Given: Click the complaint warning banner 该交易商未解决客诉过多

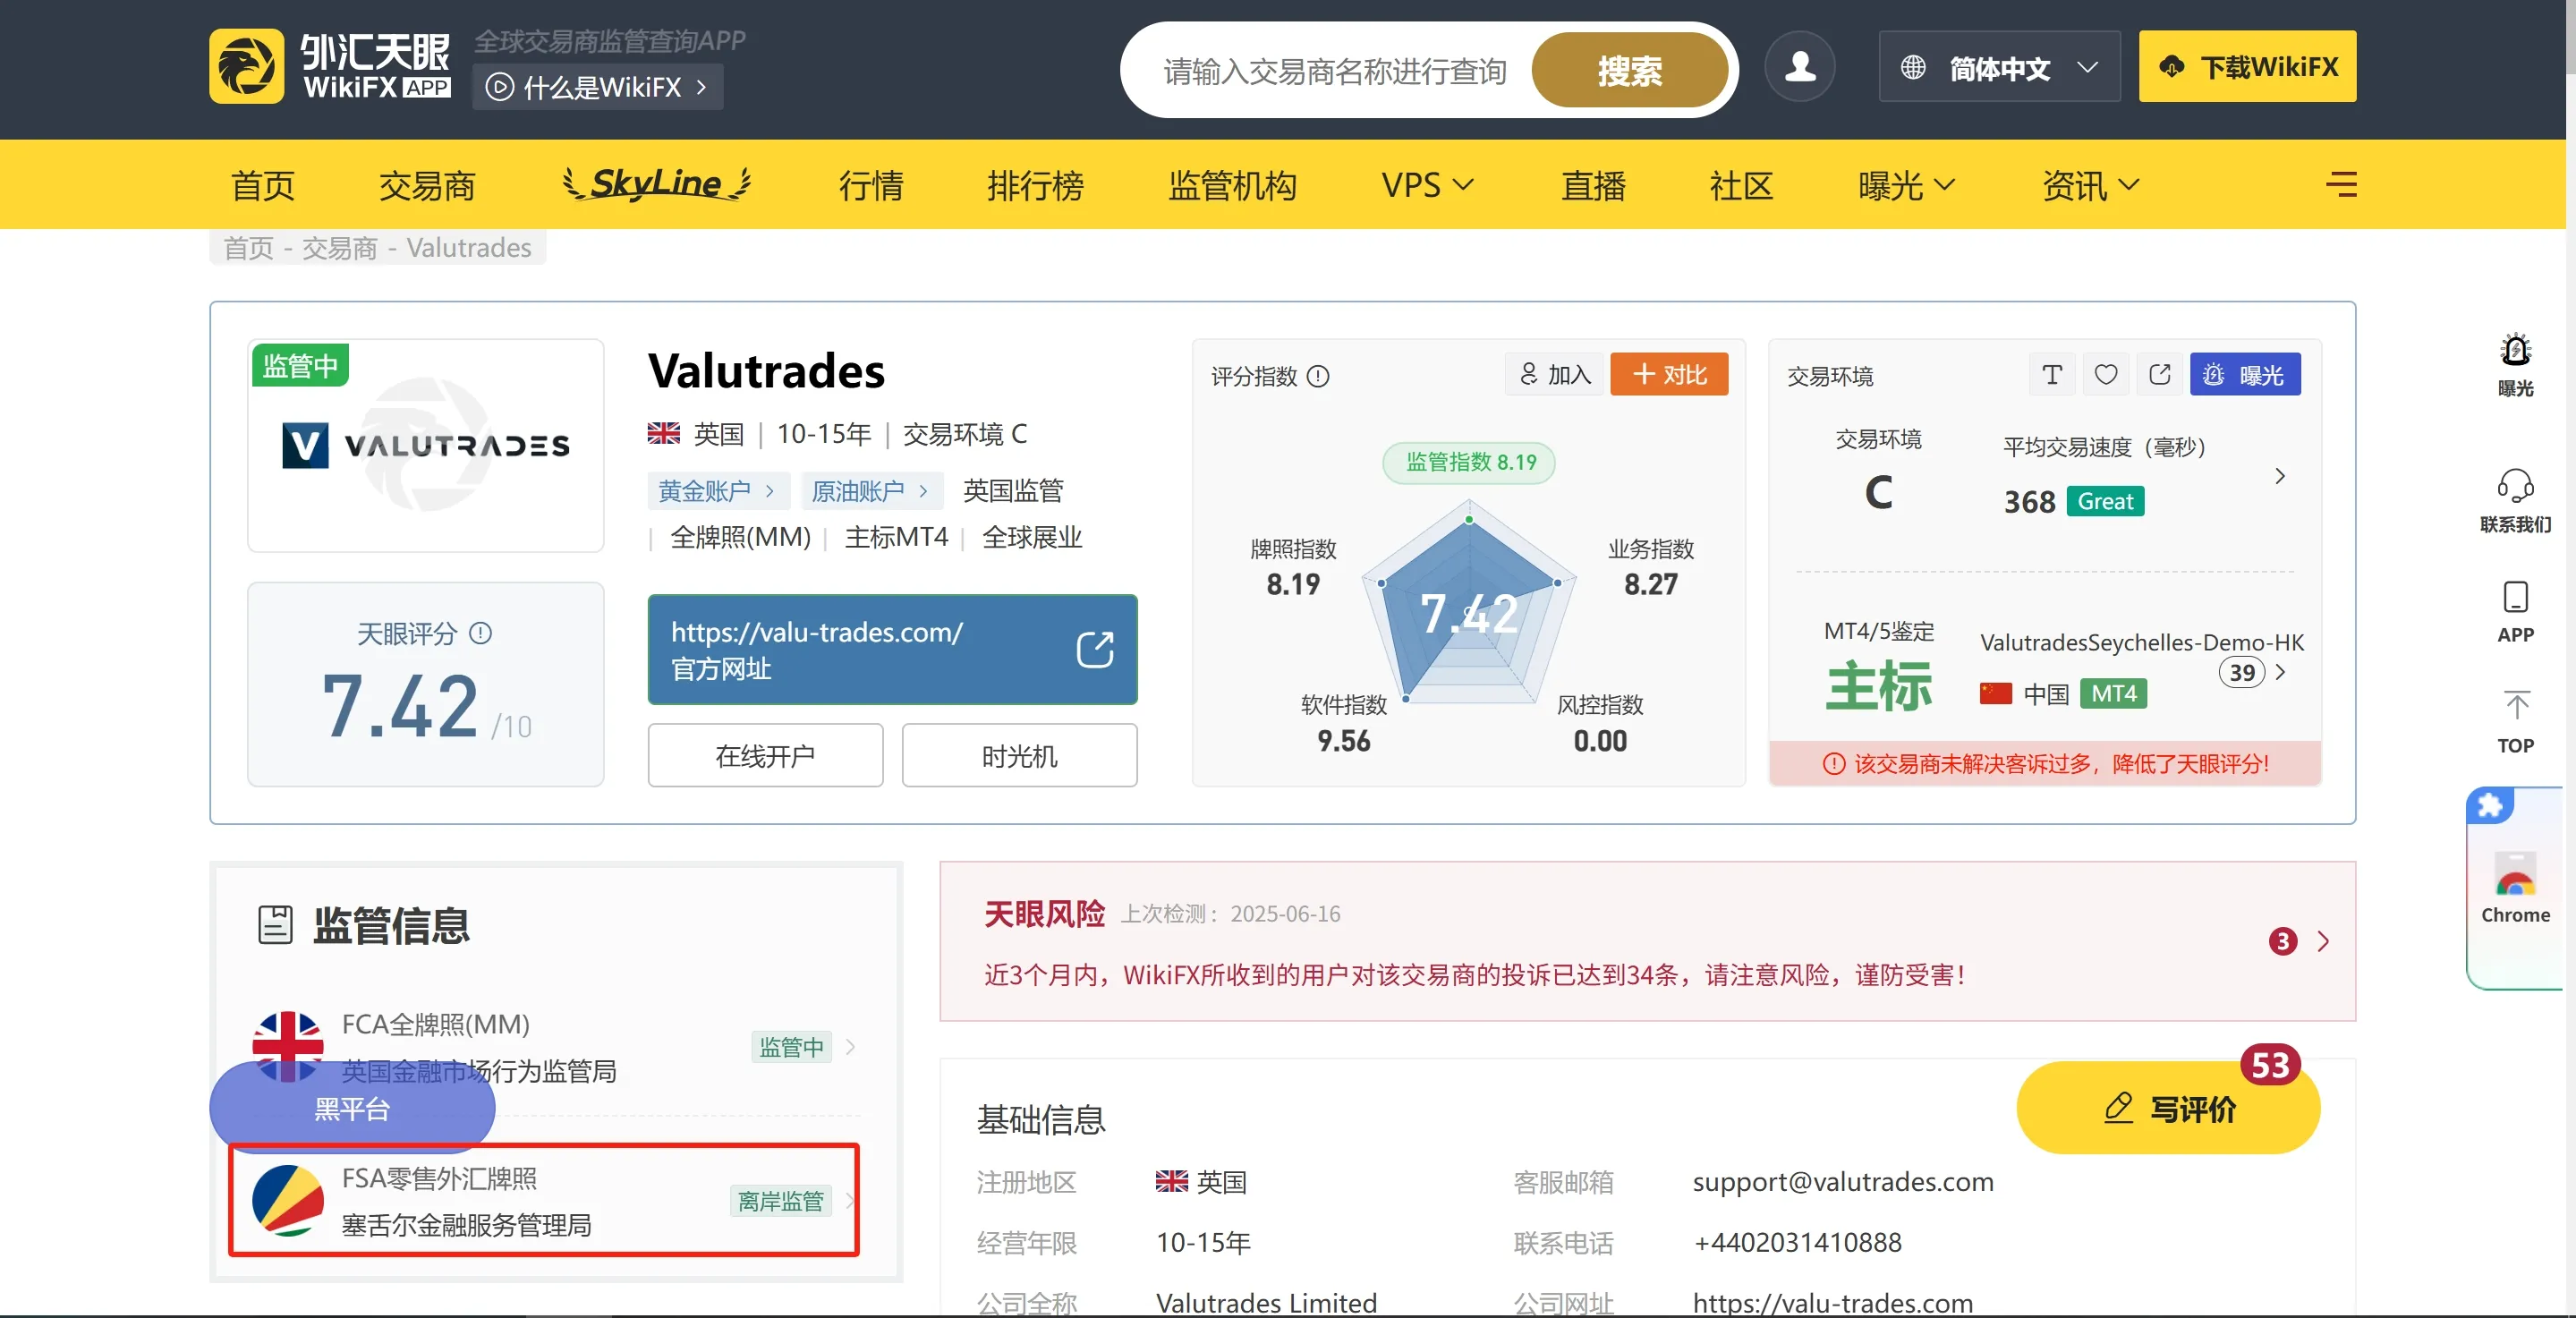Looking at the screenshot, I should click(x=2045, y=763).
